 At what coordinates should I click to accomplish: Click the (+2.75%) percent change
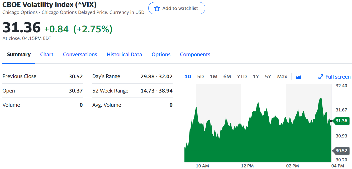click(x=93, y=29)
